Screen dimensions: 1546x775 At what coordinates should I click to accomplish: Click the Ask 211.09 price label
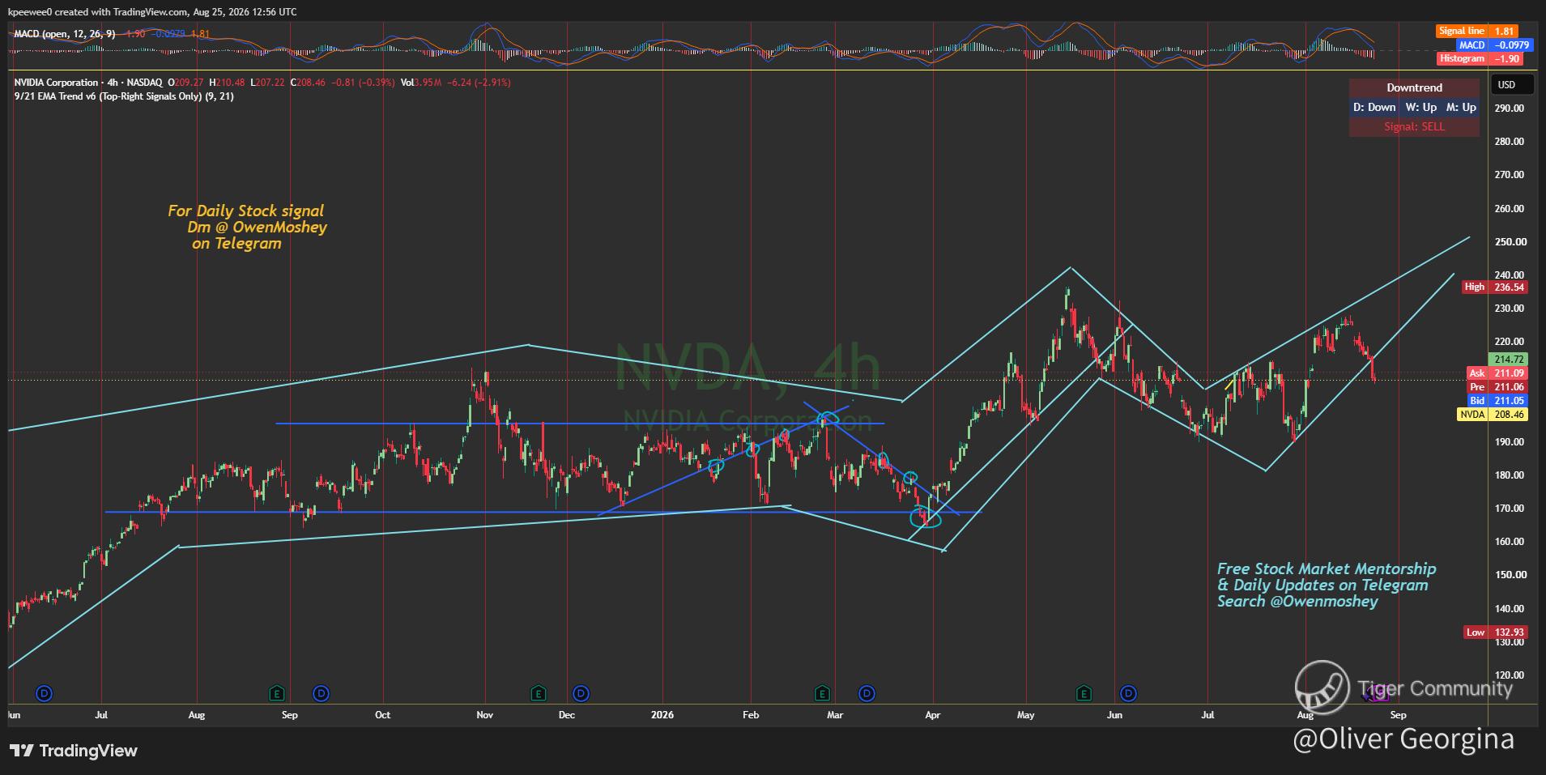(x=1497, y=373)
